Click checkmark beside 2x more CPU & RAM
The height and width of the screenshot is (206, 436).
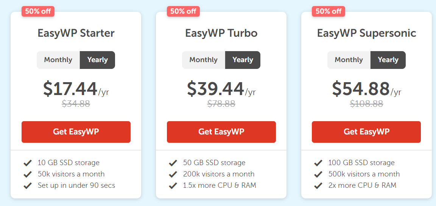318,186
